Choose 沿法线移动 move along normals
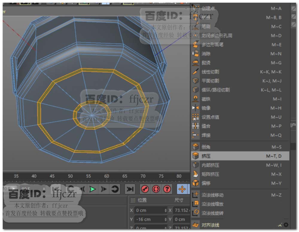 click(x=240, y=195)
